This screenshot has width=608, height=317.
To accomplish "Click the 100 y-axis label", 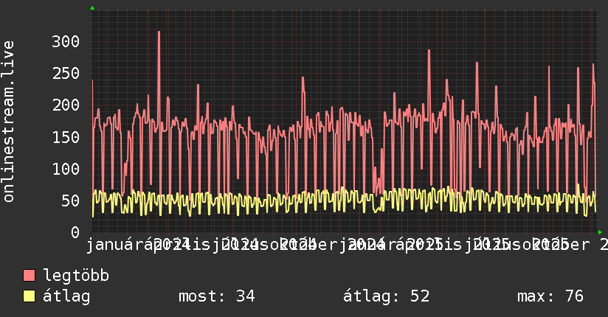I will [x=66, y=169].
